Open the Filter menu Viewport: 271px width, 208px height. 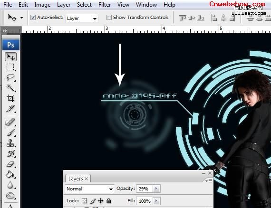(105, 5)
